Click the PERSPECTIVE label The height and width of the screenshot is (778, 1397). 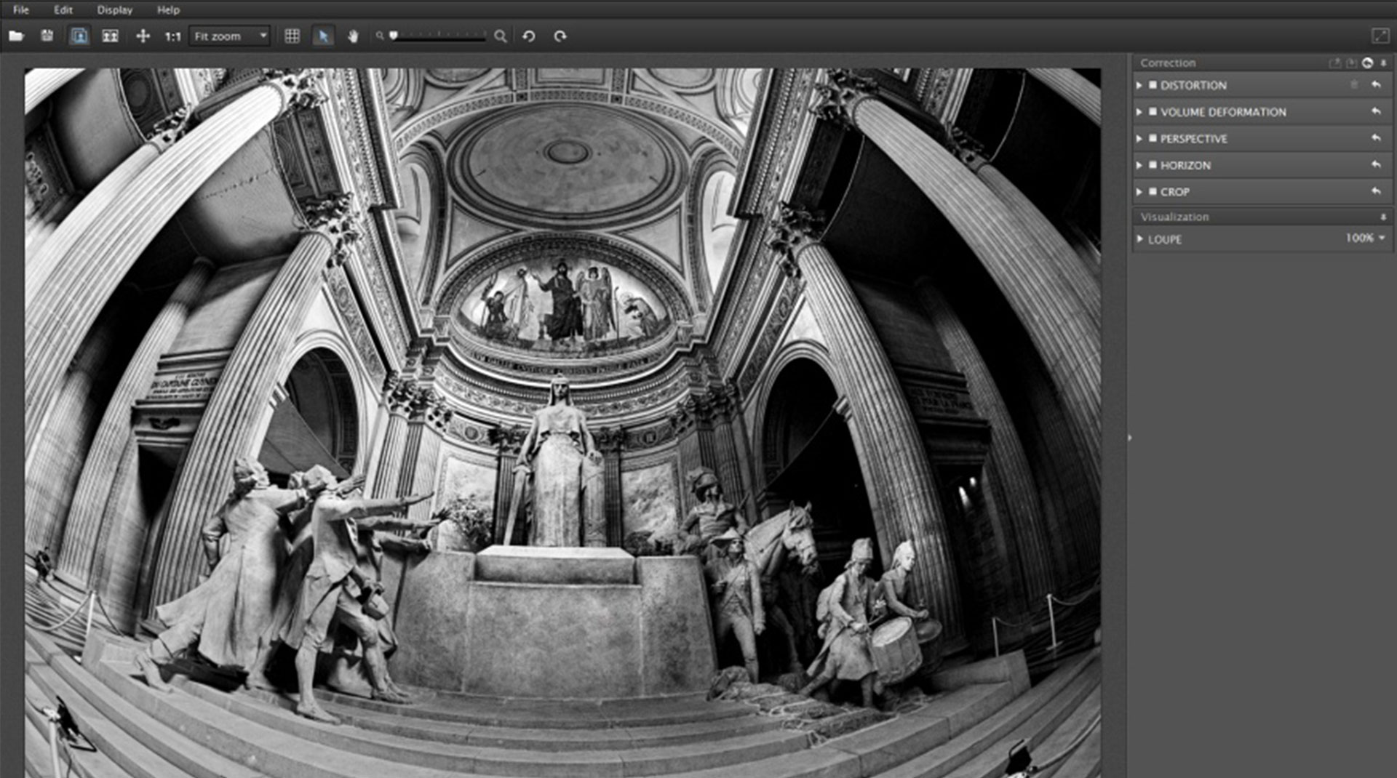[1193, 138]
